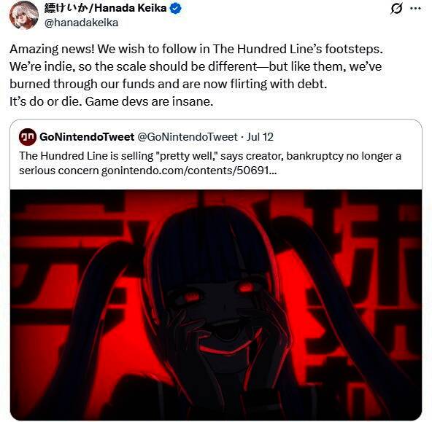Click "bankruptcy no longer a serious concern" text
Viewport: 432px width, 422px height.
210,163
